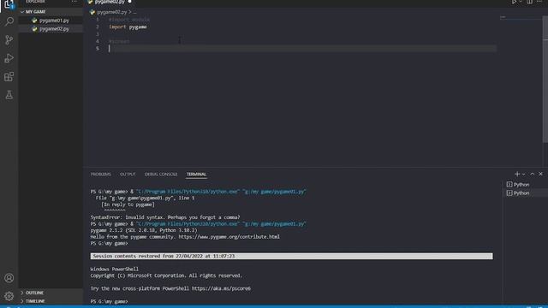This screenshot has height=308, width=548.
Task: Click line number 3 in the gutter
Action: tap(98, 34)
